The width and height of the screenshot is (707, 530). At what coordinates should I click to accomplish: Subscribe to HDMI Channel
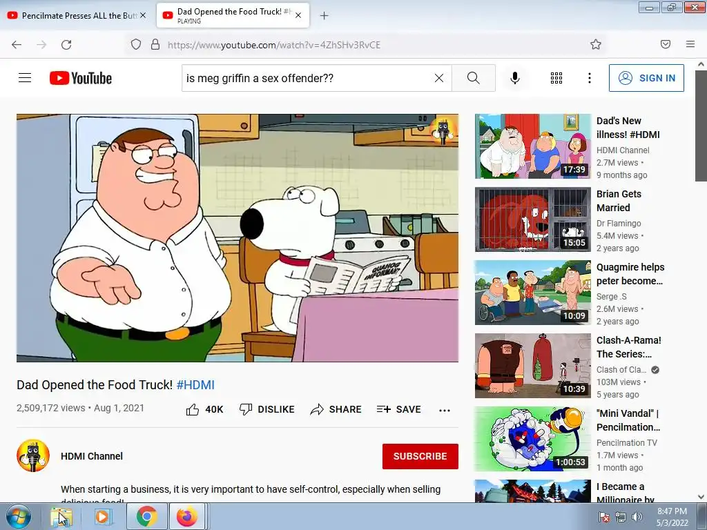point(420,456)
